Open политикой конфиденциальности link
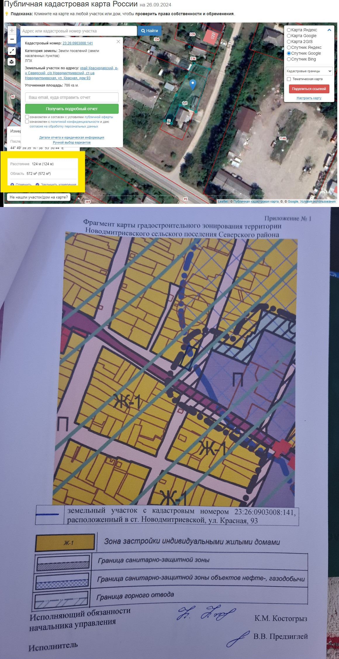Screen dimensions: 339x659 [x=75, y=122]
